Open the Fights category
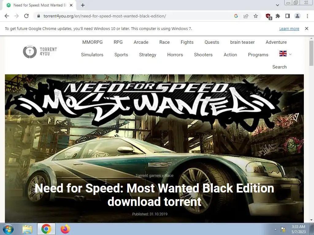 tap(187, 42)
